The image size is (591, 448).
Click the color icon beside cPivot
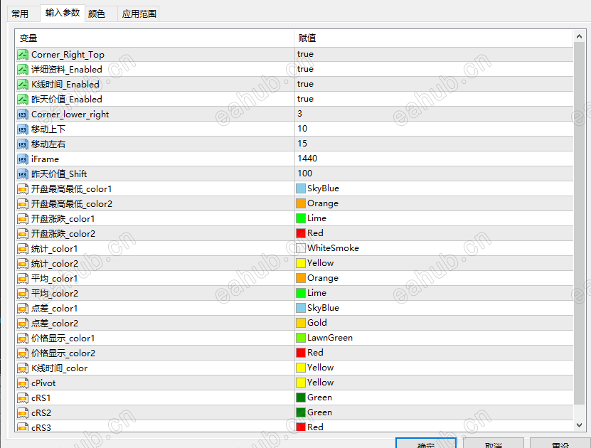23,383
